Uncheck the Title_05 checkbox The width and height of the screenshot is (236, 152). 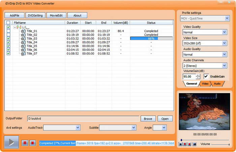pyautogui.click(x=8, y=46)
